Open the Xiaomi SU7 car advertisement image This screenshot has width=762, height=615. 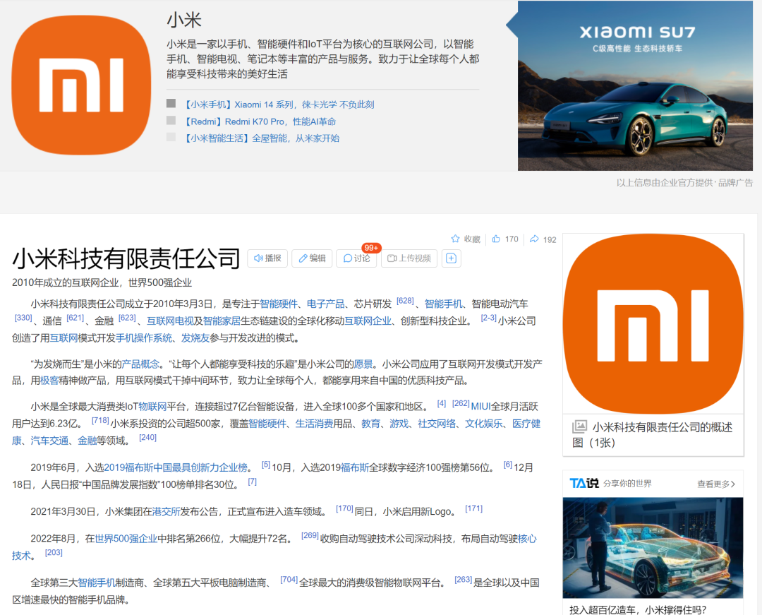coord(635,85)
